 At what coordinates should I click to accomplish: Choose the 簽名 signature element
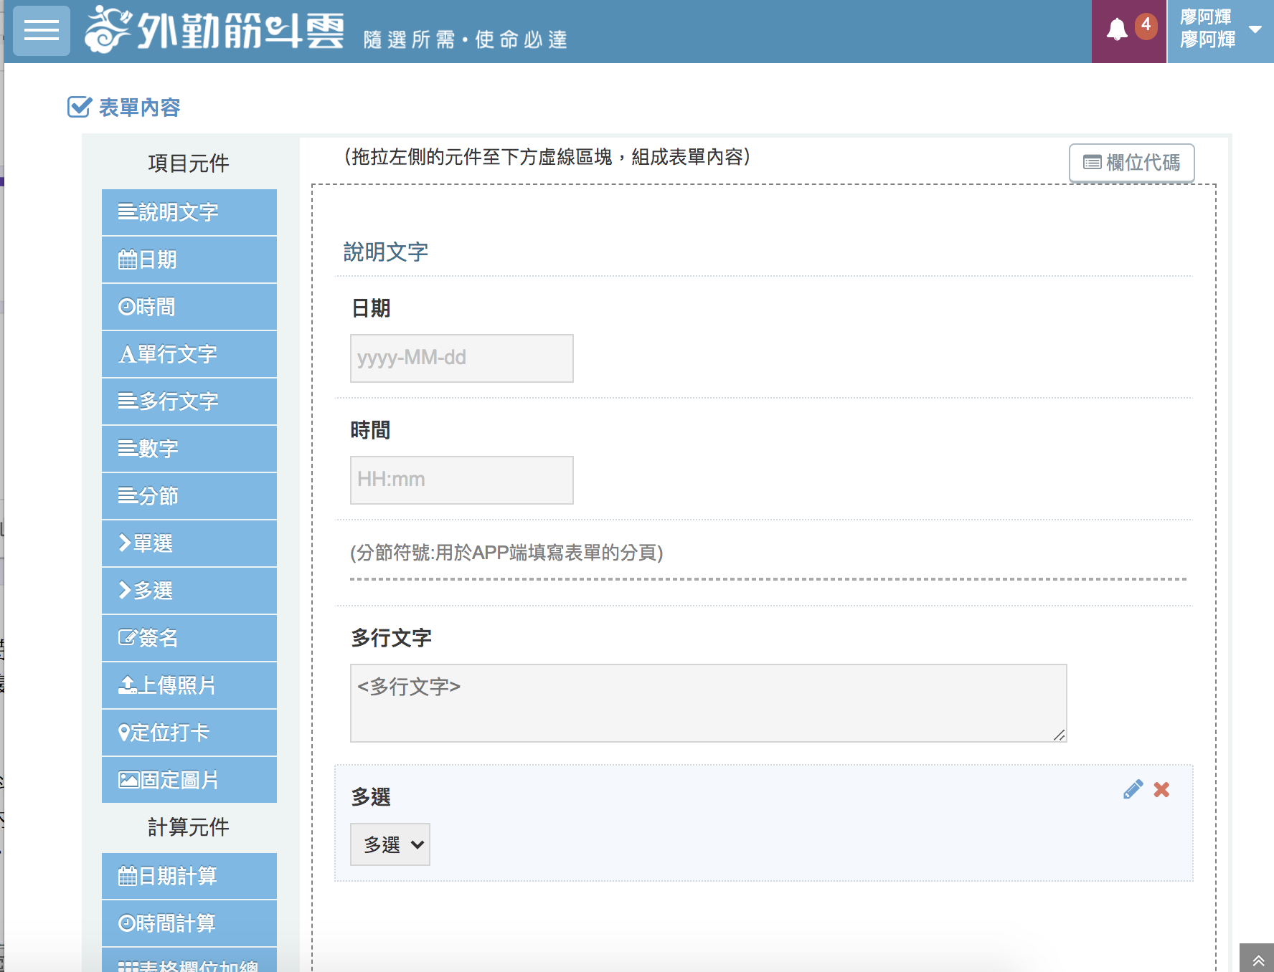tap(188, 638)
